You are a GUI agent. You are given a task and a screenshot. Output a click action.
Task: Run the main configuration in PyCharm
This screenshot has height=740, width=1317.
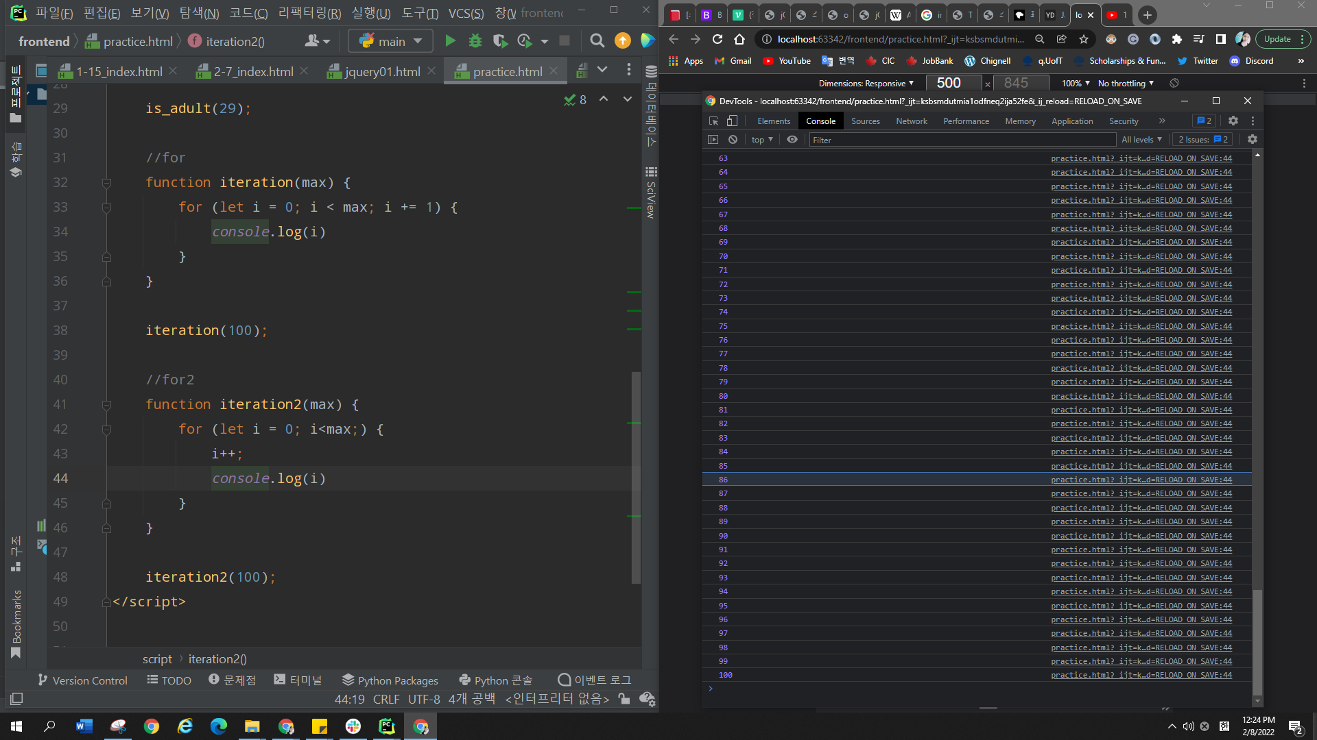pos(450,41)
